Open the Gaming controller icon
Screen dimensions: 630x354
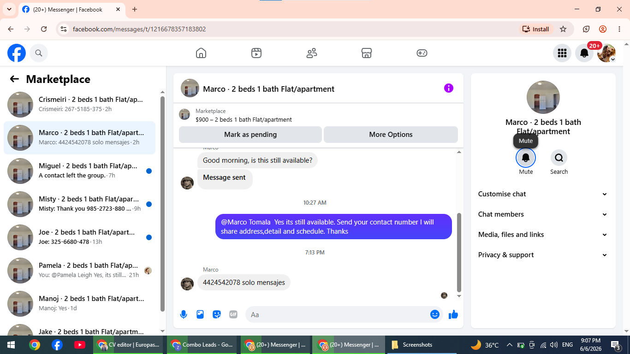[x=422, y=53]
